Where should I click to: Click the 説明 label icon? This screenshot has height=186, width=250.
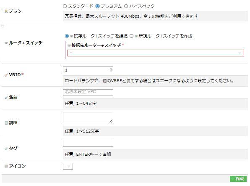[6, 123]
